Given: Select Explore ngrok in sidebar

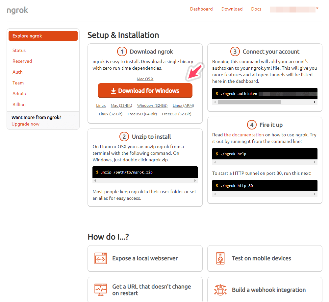Looking at the screenshot, I should click(43, 36).
